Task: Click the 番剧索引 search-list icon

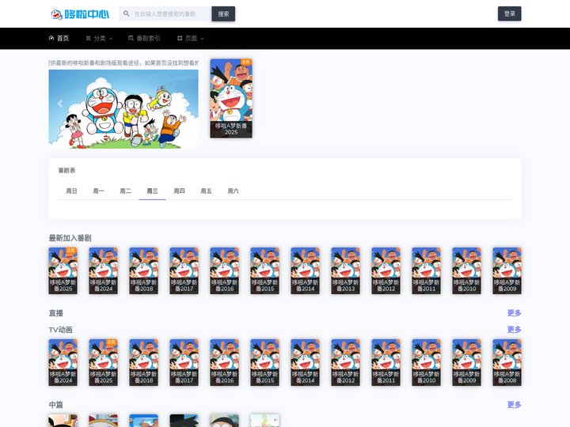Action: coord(131,38)
